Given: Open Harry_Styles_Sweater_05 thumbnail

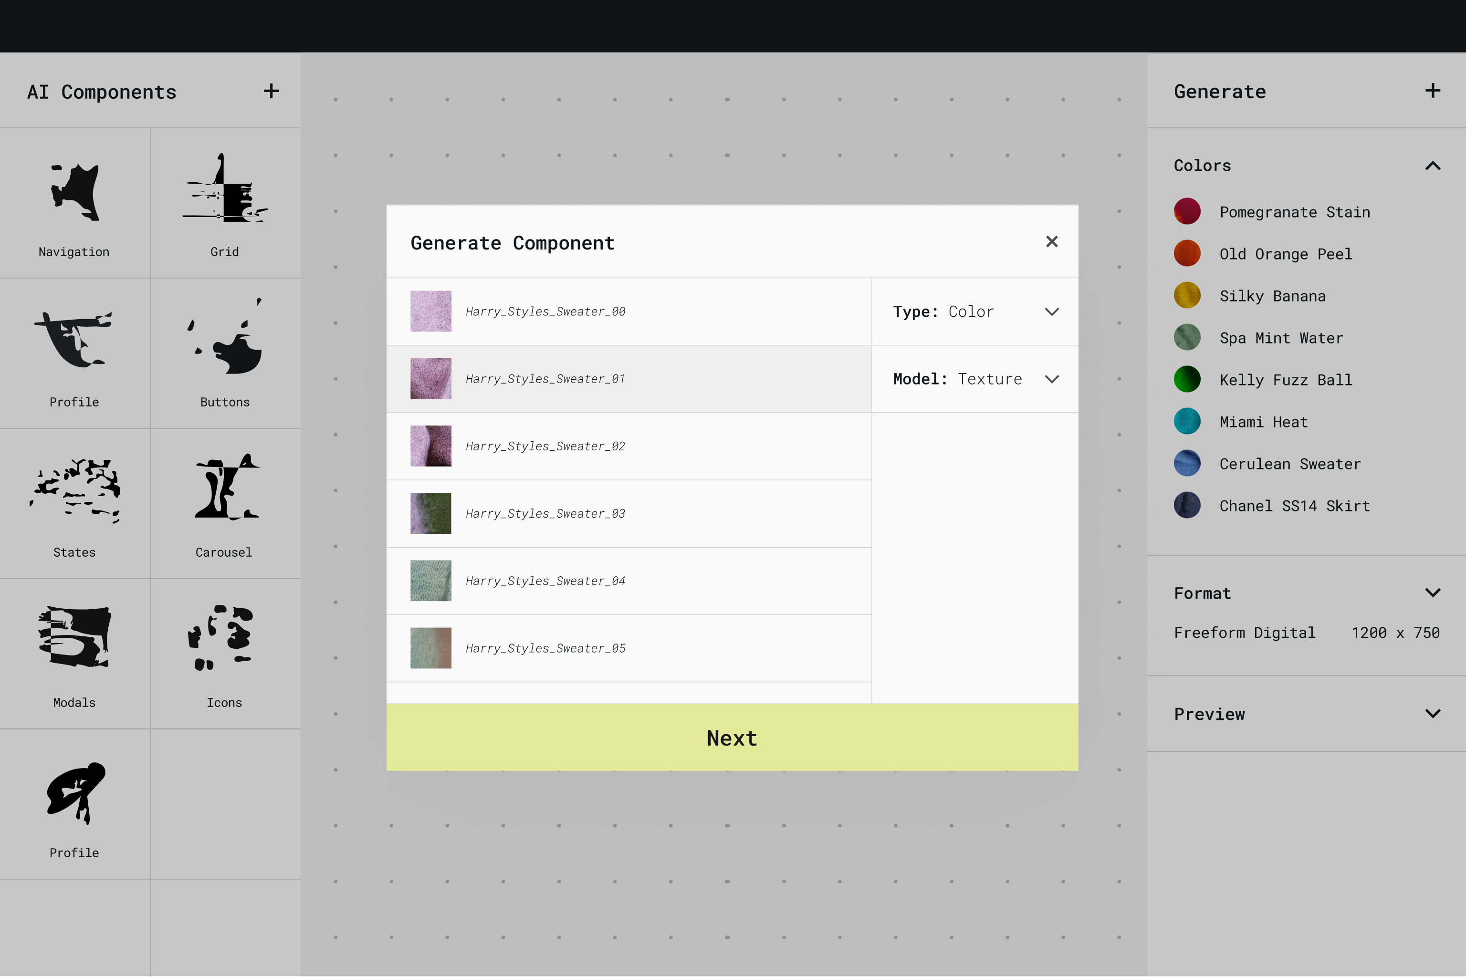Looking at the screenshot, I should coord(431,647).
